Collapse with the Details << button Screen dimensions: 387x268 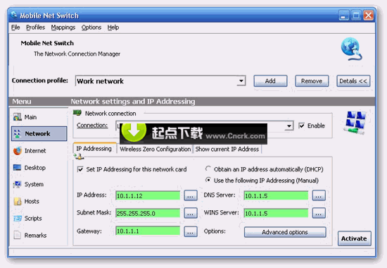(353, 81)
